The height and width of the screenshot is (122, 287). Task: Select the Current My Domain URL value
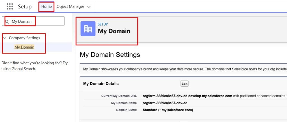coord(214,96)
